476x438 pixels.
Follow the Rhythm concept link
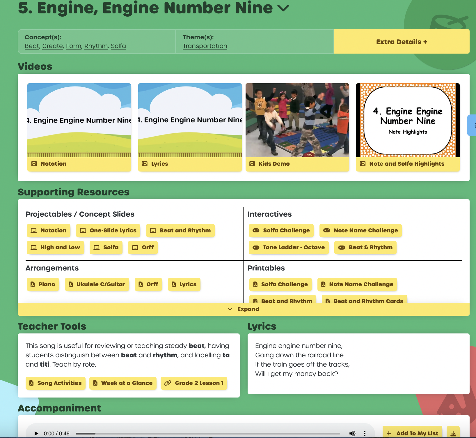click(96, 46)
